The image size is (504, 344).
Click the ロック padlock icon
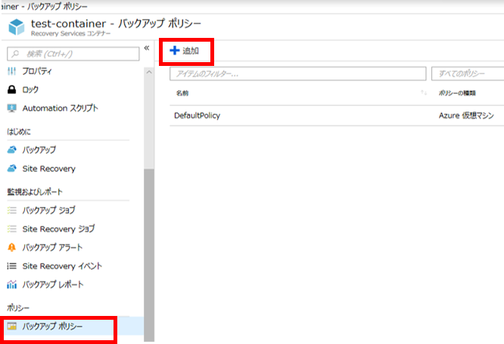(12, 89)
